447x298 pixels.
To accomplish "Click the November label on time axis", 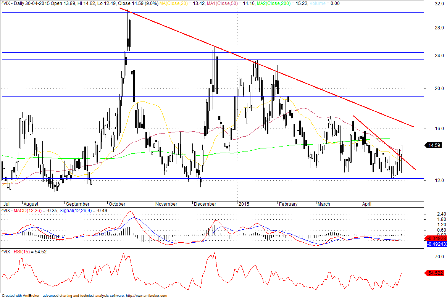I will pyautogui.click(x=166, y=204).
